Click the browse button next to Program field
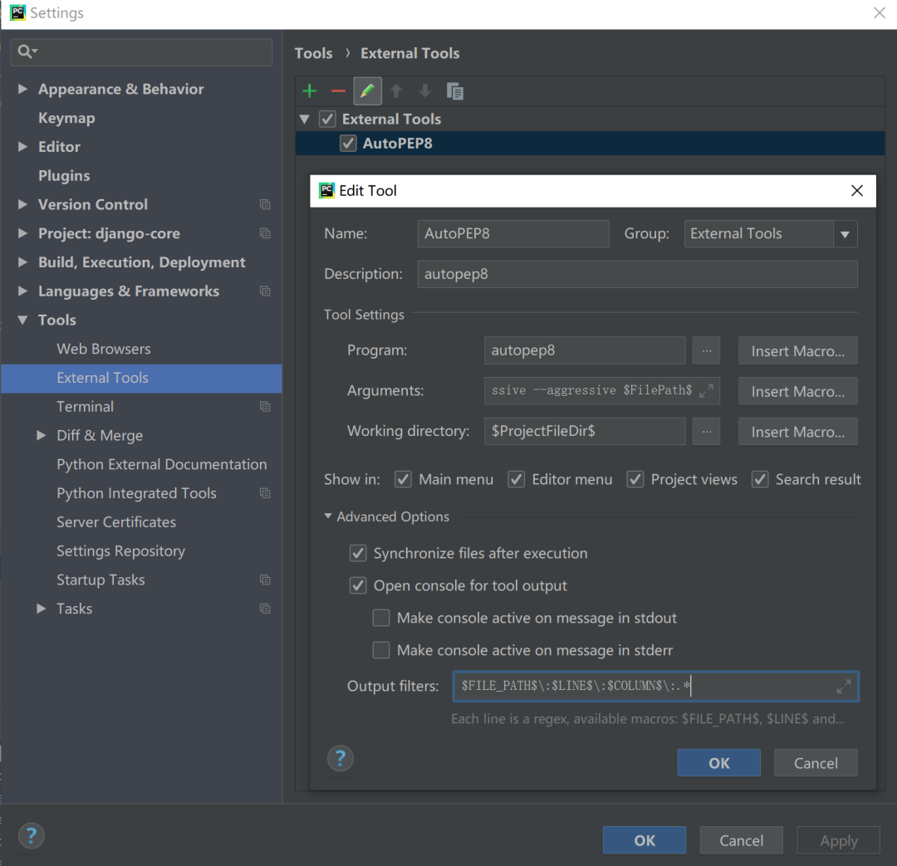 706,350
